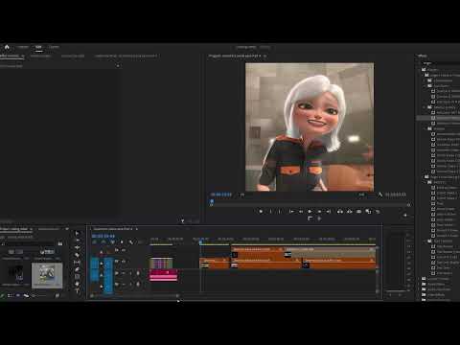This screenshot has height=345, width=460.
Task: Select the pink audio clip in the timeline
Action: pyautogui.click(x=164, y=275)
